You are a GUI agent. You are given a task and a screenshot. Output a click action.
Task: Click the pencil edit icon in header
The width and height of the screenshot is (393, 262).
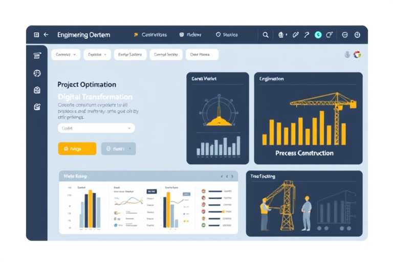295,35
